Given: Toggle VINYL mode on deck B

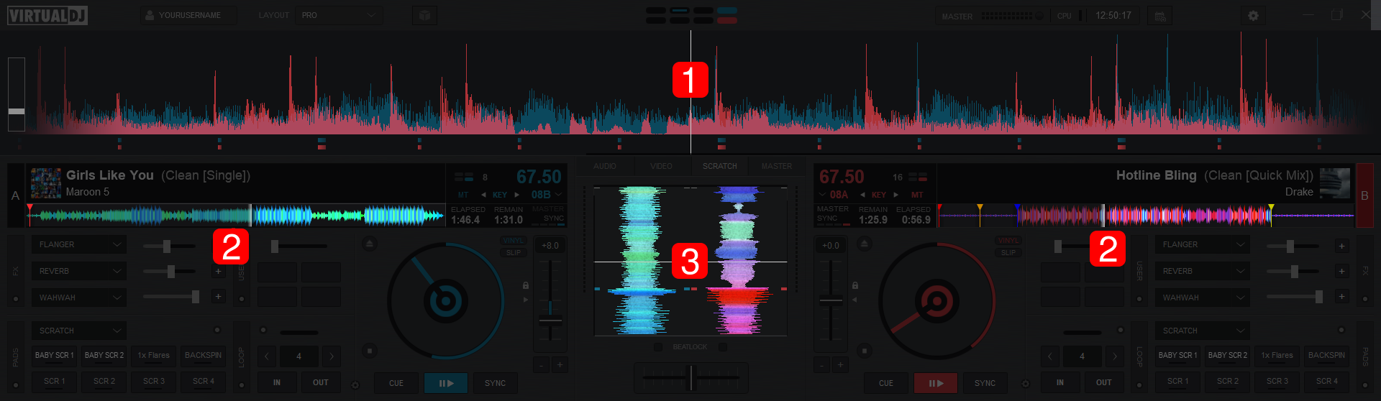Looking at the screenshot, I should pos(1008,241).
